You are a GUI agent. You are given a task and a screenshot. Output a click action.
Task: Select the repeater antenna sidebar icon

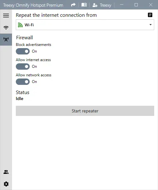6,40
